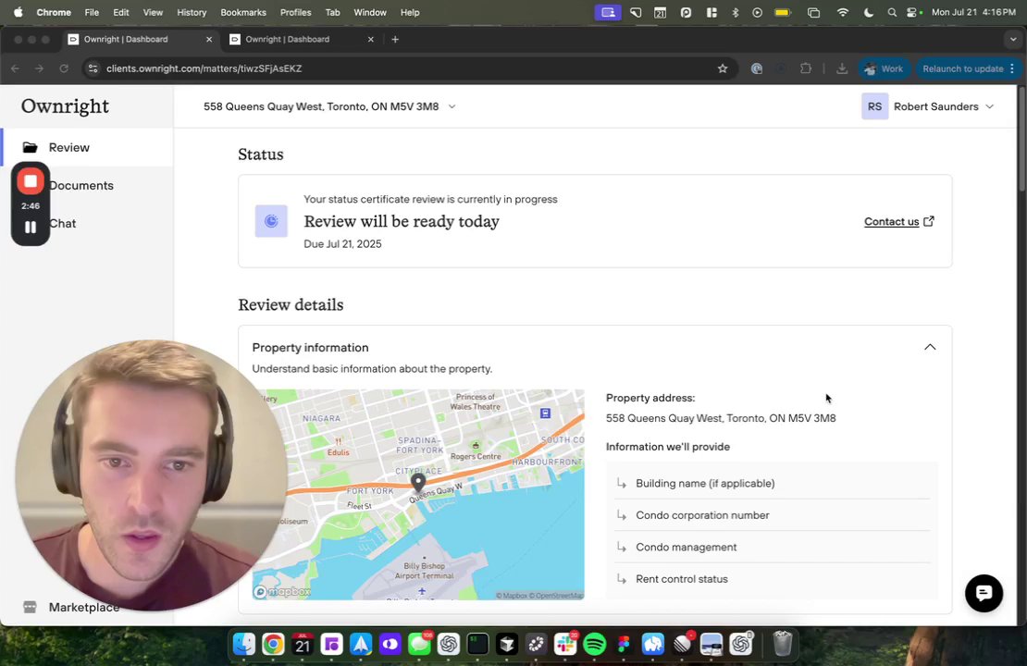The image size is (1027, 666).
Task: Open Finder from the Dock
Action: coord(244,645)
